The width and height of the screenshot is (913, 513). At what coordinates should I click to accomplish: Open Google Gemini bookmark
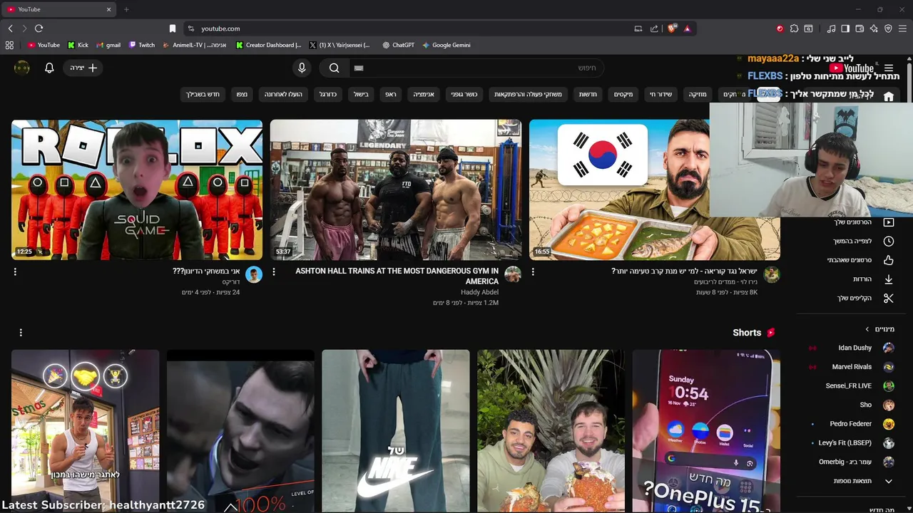click(446, 45)
